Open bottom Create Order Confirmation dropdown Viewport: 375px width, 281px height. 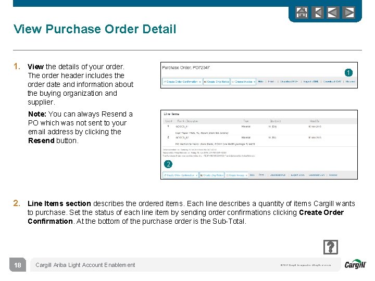(181, 175)
